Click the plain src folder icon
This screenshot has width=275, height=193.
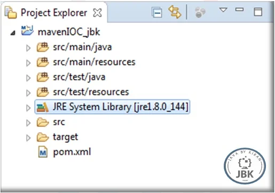[43, 122]
